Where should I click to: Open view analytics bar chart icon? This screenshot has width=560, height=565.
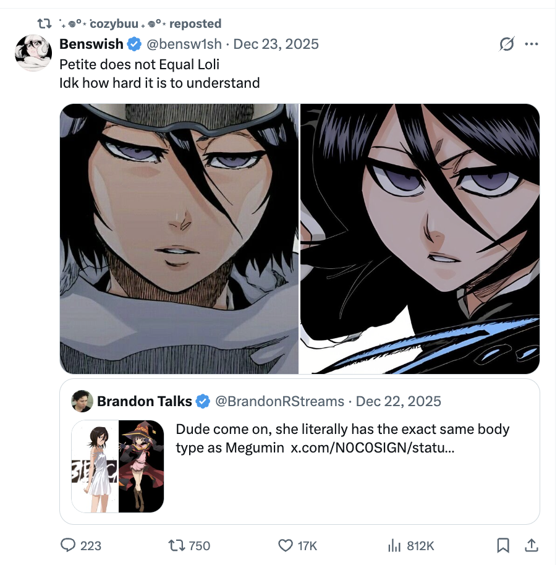pos(394,545)
